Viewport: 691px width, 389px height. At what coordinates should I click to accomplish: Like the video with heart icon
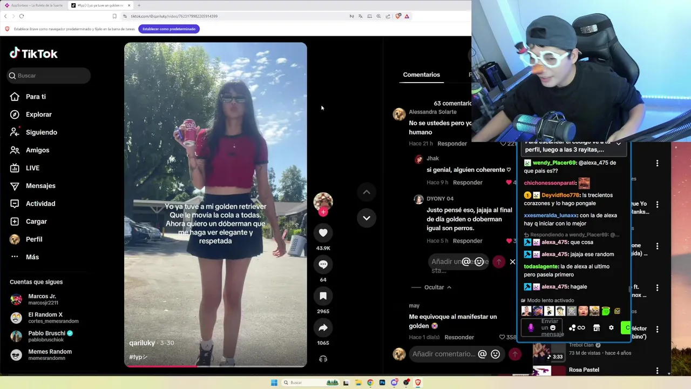click(323, 233)
